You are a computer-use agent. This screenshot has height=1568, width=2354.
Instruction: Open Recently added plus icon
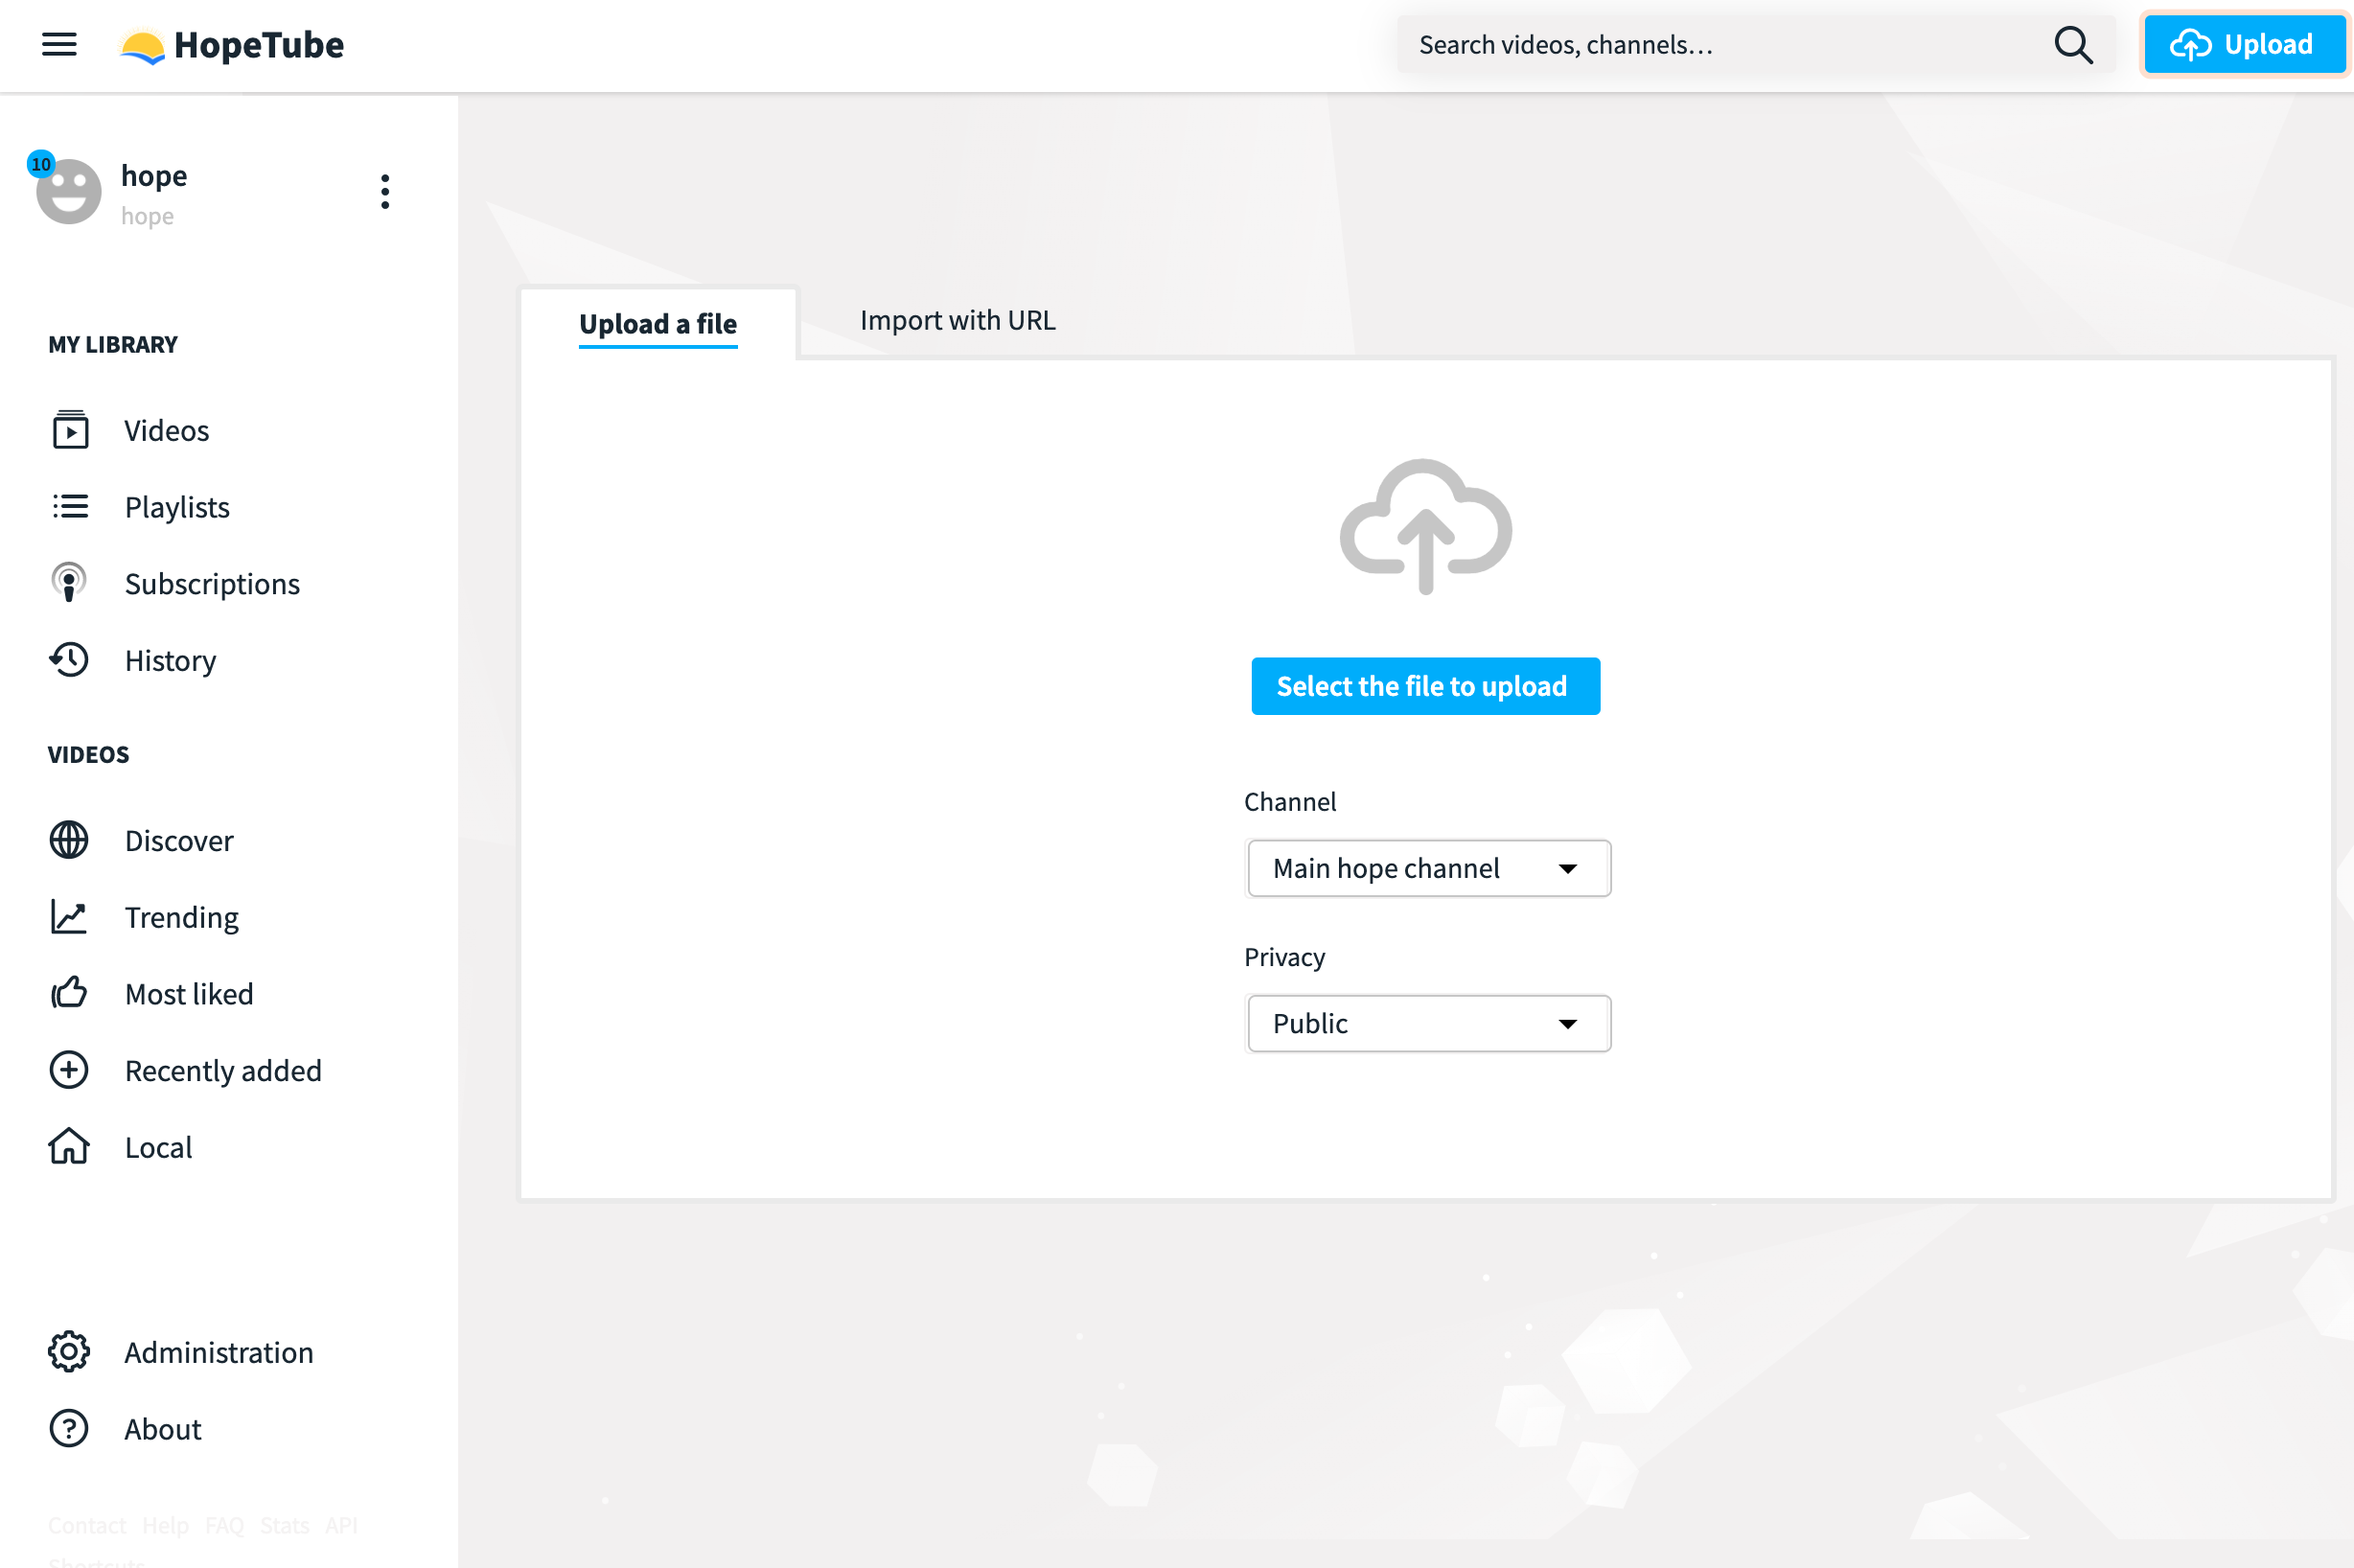(69, 1070)
